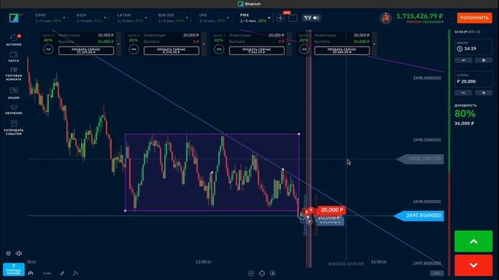Click the Сумма ₽ 20,000 amount field
This screenshot has width=499, height=280.
coord(473,79)
